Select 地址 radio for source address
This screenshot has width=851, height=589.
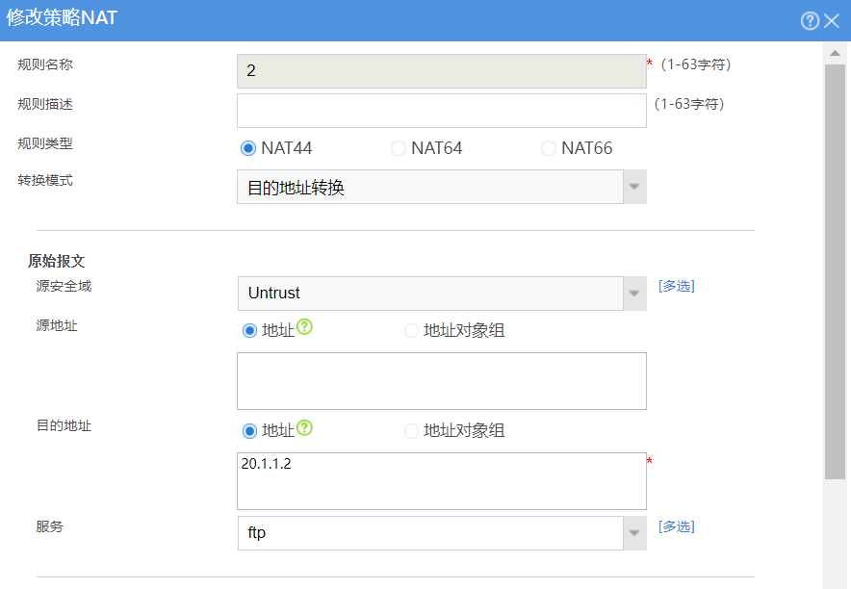(249, 330)
